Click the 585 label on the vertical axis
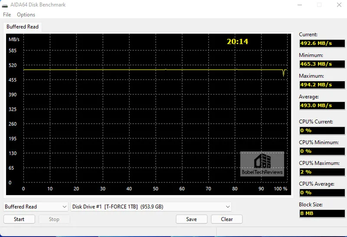347x237 pixels. click(x=13, y=51)
